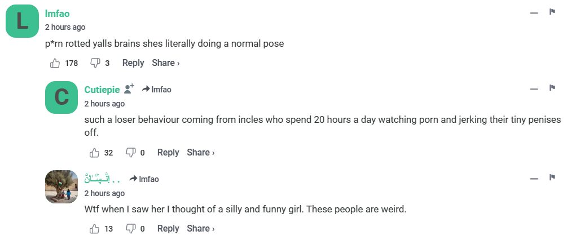The image size is (572, 240).
Task: Thumbs up the 'silly and funny girl' comment
Action: (94, 229)
